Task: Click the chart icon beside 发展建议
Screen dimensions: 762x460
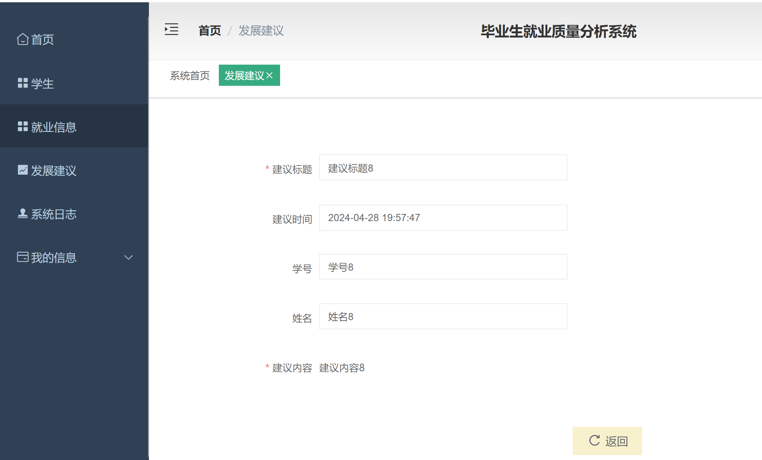Action: [22, 170]
